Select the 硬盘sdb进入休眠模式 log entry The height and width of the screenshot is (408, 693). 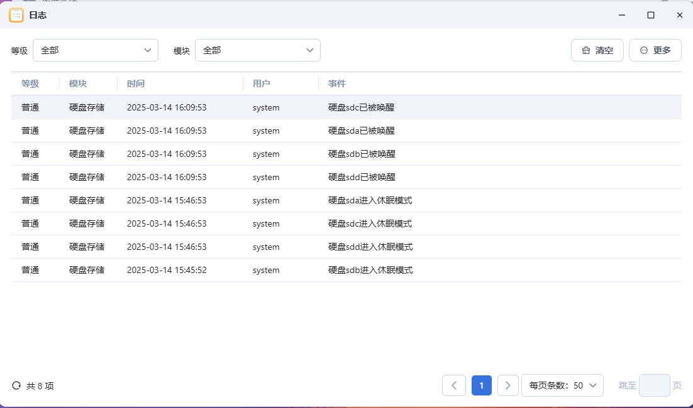click(x=346, y=270)
